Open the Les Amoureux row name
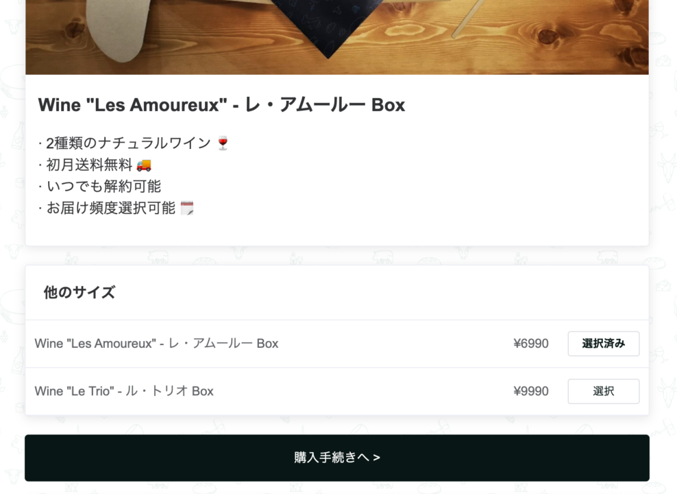This screenshot has height=494, width=677. point(156,344)
